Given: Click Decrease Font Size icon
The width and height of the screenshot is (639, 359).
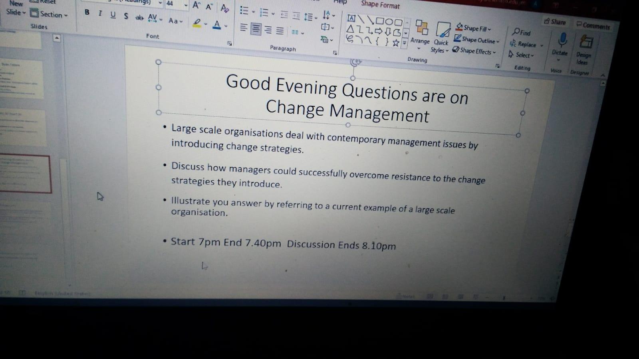Looking at the screenshot, I should (x=209, y=7).
